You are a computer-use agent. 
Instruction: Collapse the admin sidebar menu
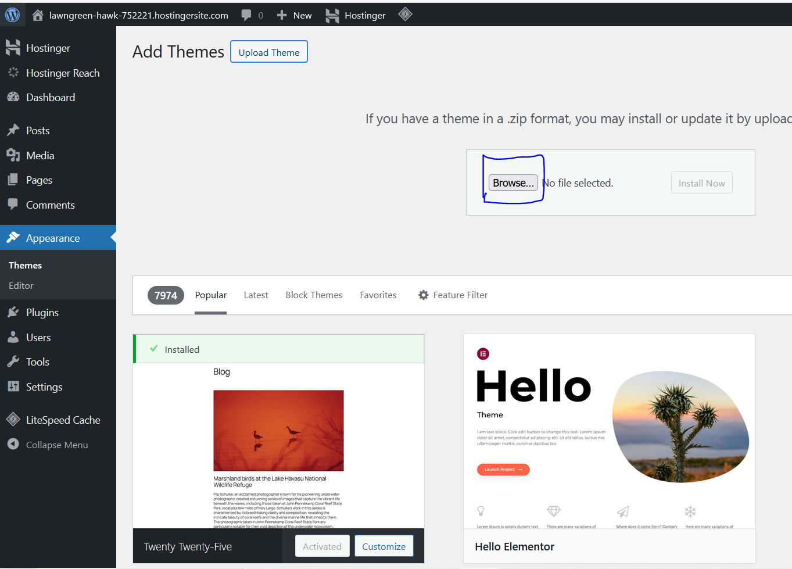point(13,444)
